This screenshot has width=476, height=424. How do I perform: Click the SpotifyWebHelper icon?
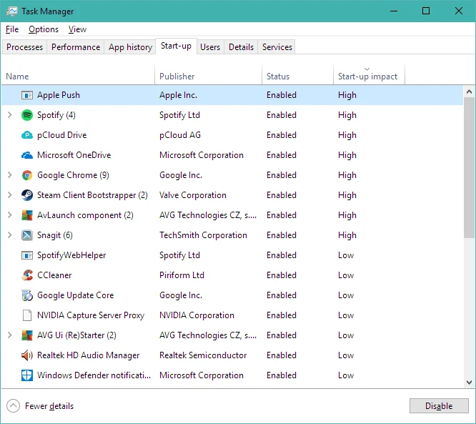27,255
